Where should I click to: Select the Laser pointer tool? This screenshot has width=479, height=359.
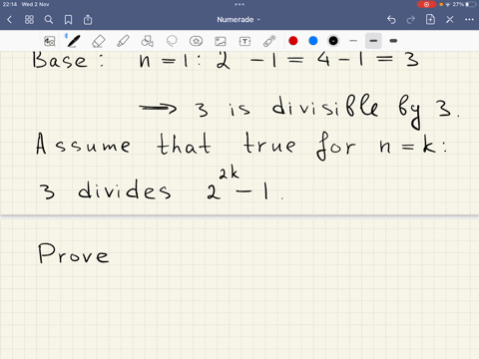click(x=269, y=41)
